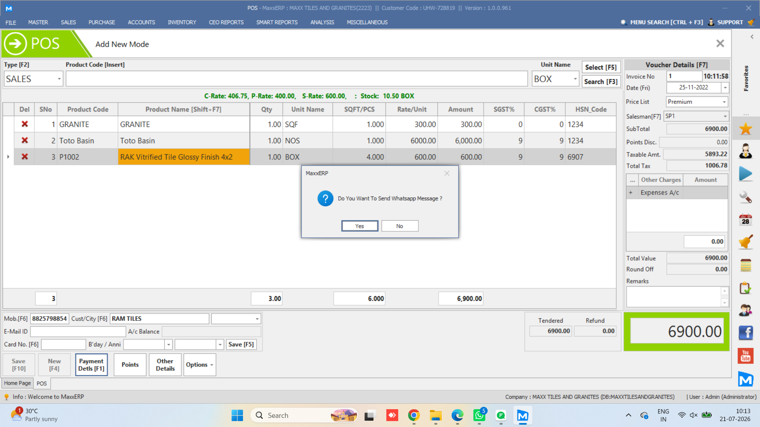Open the city dropdown beside RAM TILES
The image size is (760, 427).
(x=257, y=319)
